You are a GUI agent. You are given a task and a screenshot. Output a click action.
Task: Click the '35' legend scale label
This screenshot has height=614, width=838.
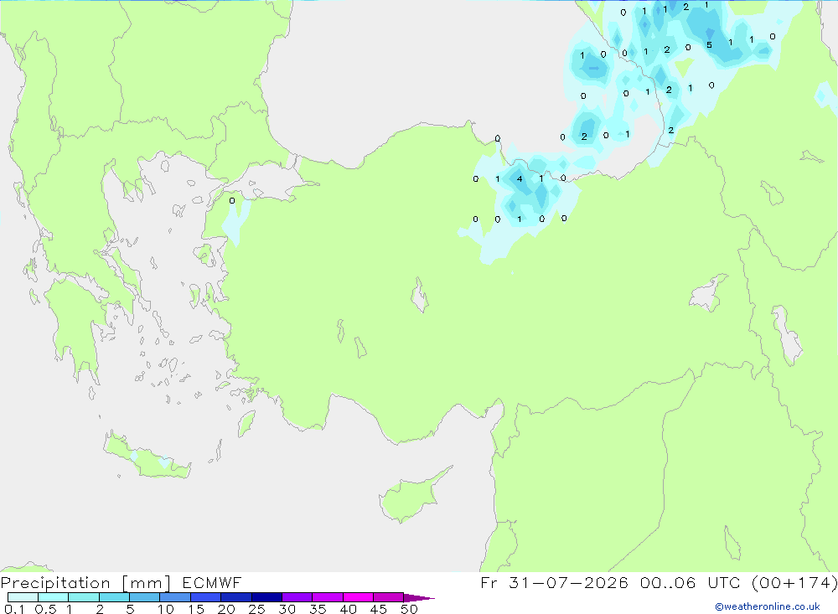(x=318, y=609)
